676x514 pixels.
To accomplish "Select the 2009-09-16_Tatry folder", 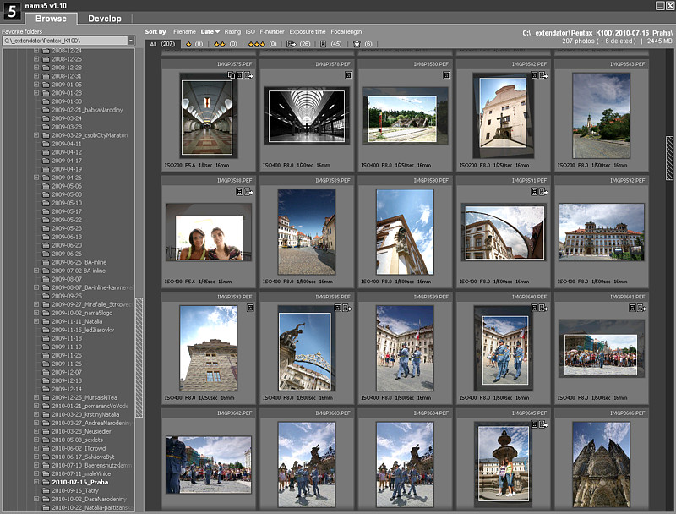I will [74, 489].
